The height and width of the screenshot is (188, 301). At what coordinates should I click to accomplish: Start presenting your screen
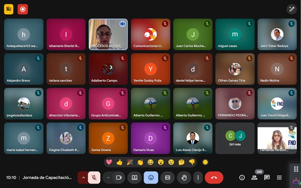click(134, 178)
